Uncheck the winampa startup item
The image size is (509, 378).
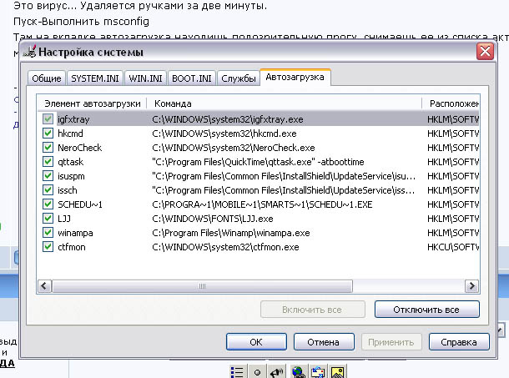(48, 233)
